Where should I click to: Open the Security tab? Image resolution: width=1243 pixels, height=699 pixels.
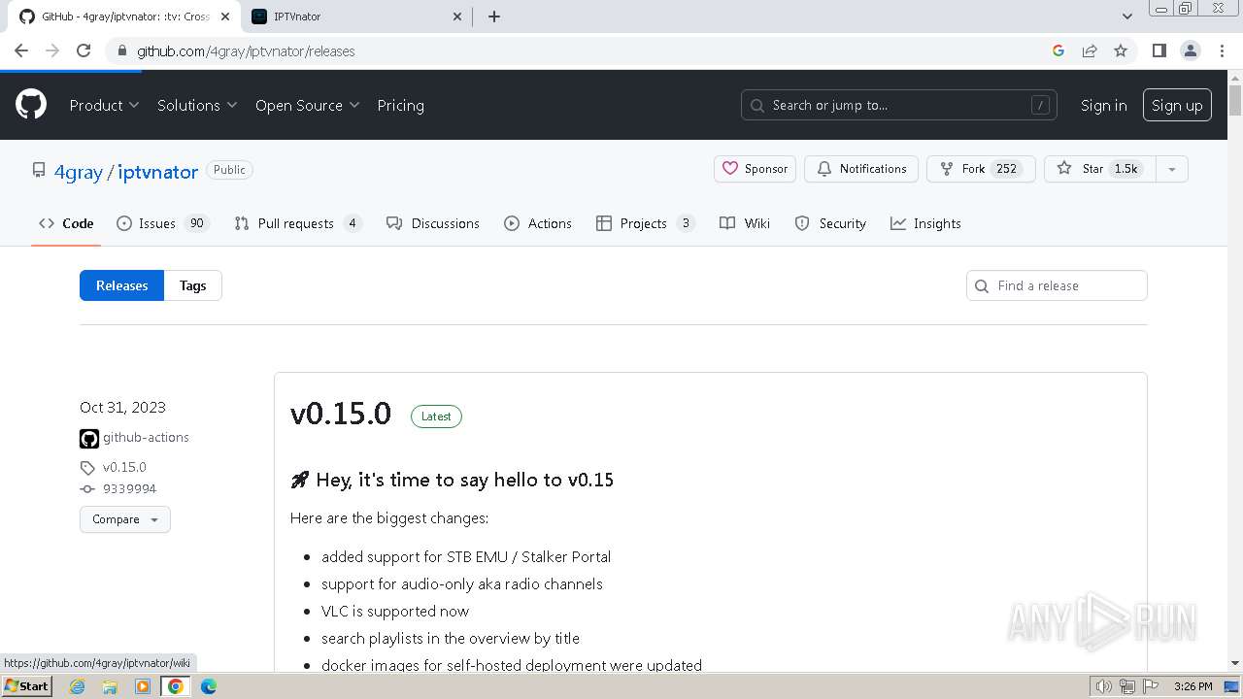pyautogui.click(x=830, y=223)
